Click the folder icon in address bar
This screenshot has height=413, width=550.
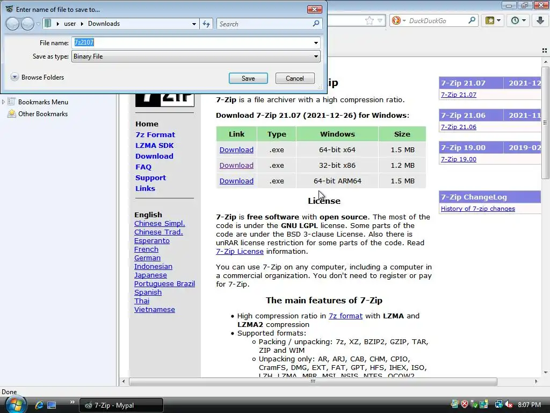click(x=48, y=24)
